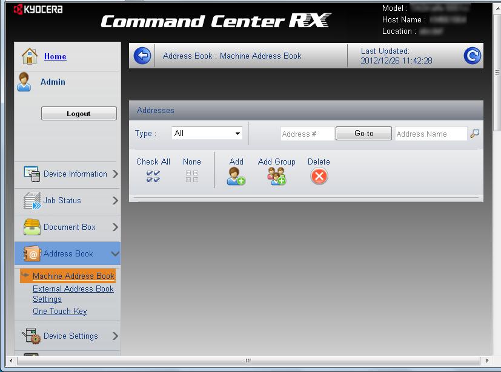Click the Go to button
Screen dimensions: 501x372
[x=363, y=133]
